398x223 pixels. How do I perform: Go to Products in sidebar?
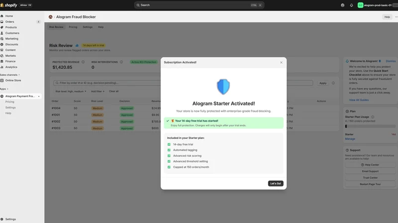coord(11,27)
